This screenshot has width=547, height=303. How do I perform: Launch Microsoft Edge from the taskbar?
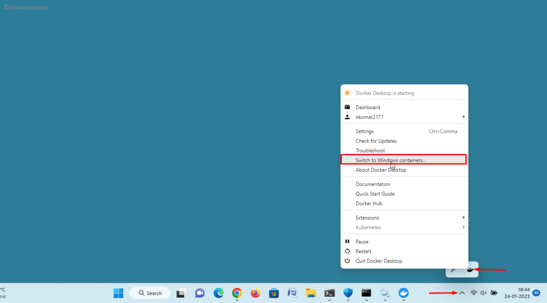pyautogui.click(x=218, y=293)
